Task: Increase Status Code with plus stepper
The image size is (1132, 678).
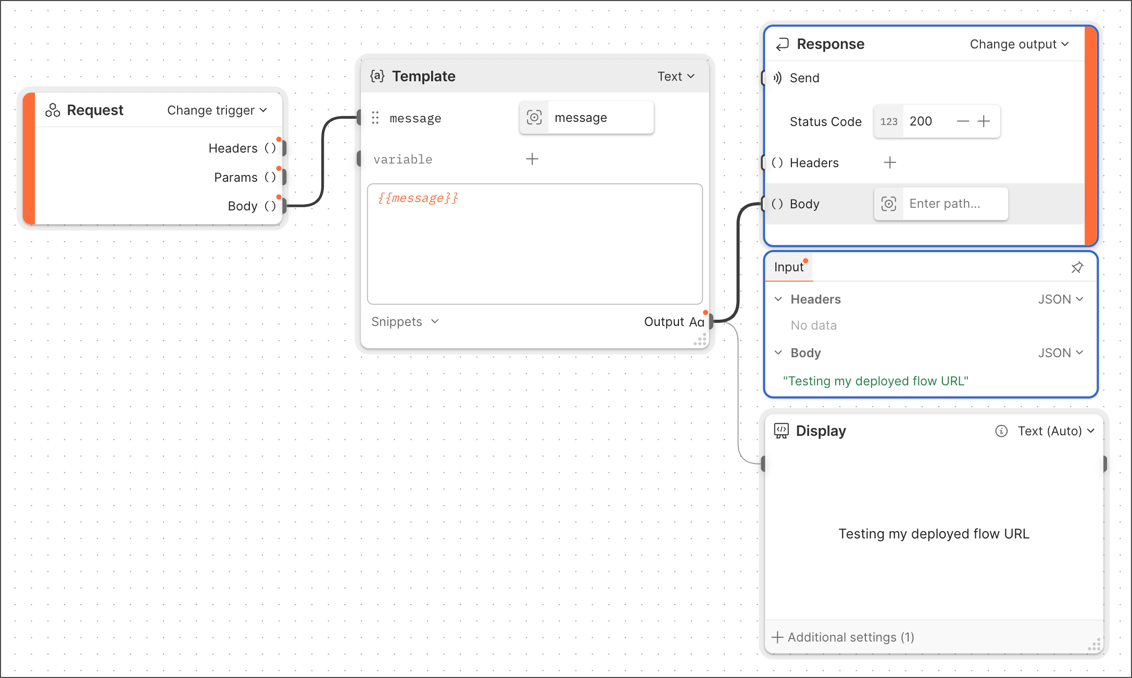Action: (984, 121)
